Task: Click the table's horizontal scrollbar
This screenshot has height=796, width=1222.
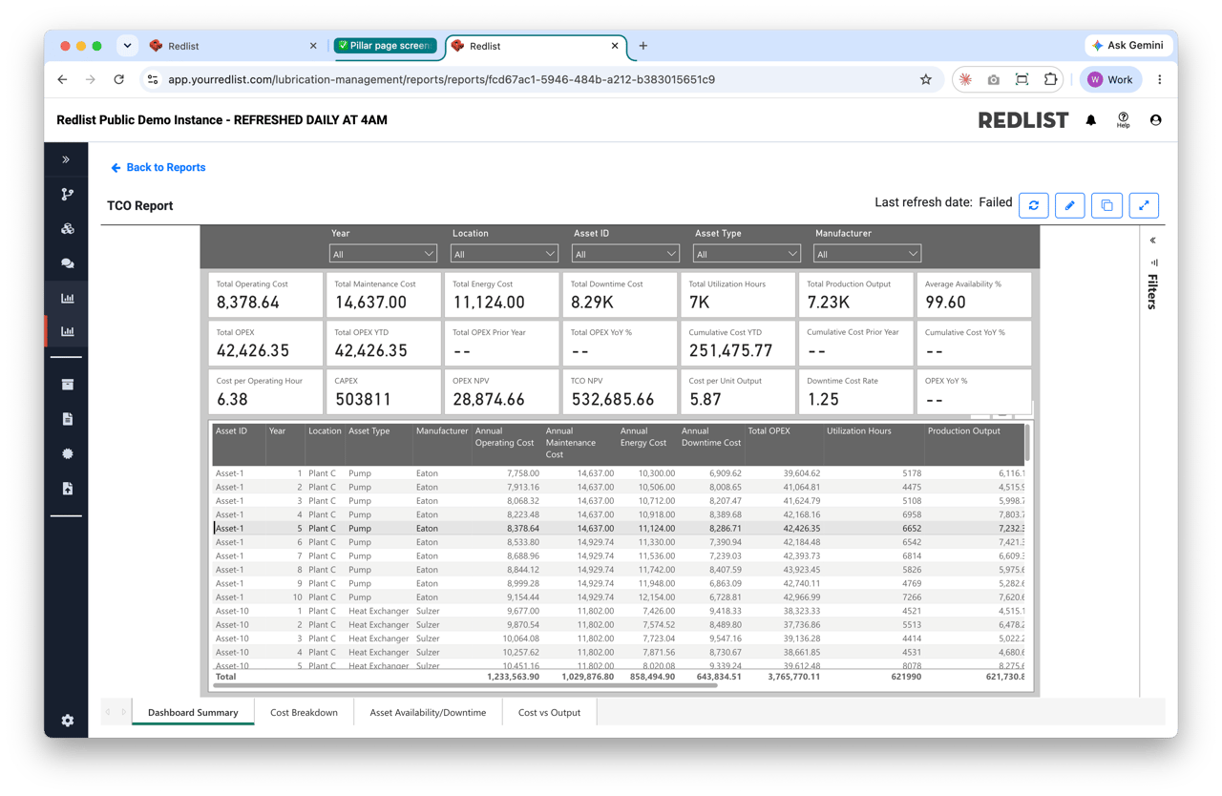Action: [464, 684]
